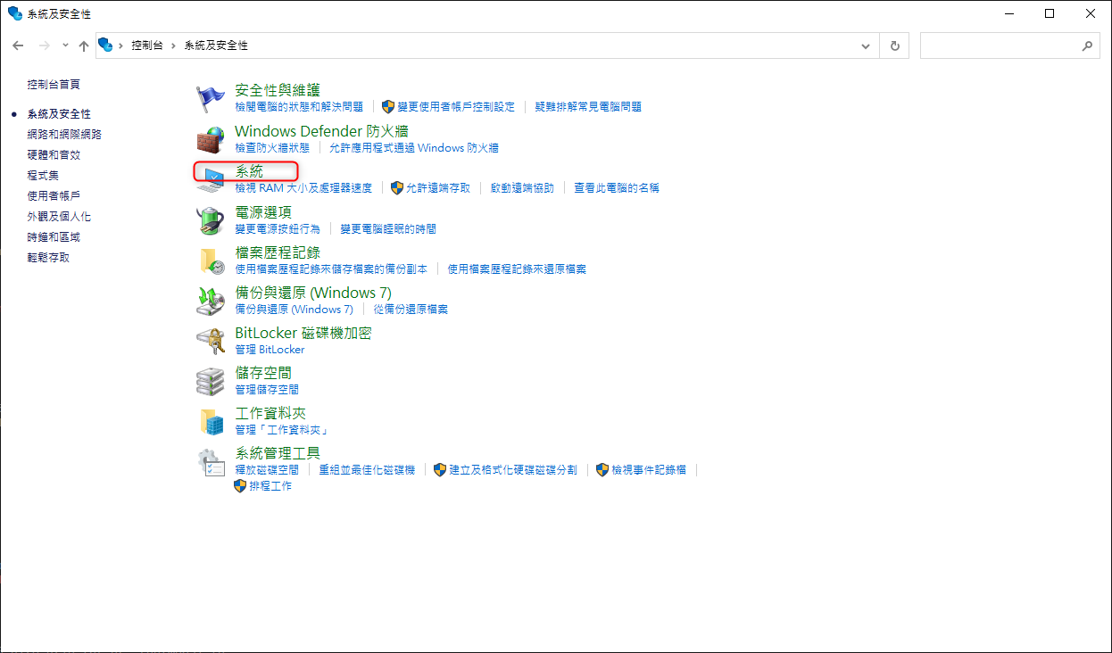Screen dimensions: 1112x653
Task: Click the Control Panel icon in title bar
Action: click(15, 13)
